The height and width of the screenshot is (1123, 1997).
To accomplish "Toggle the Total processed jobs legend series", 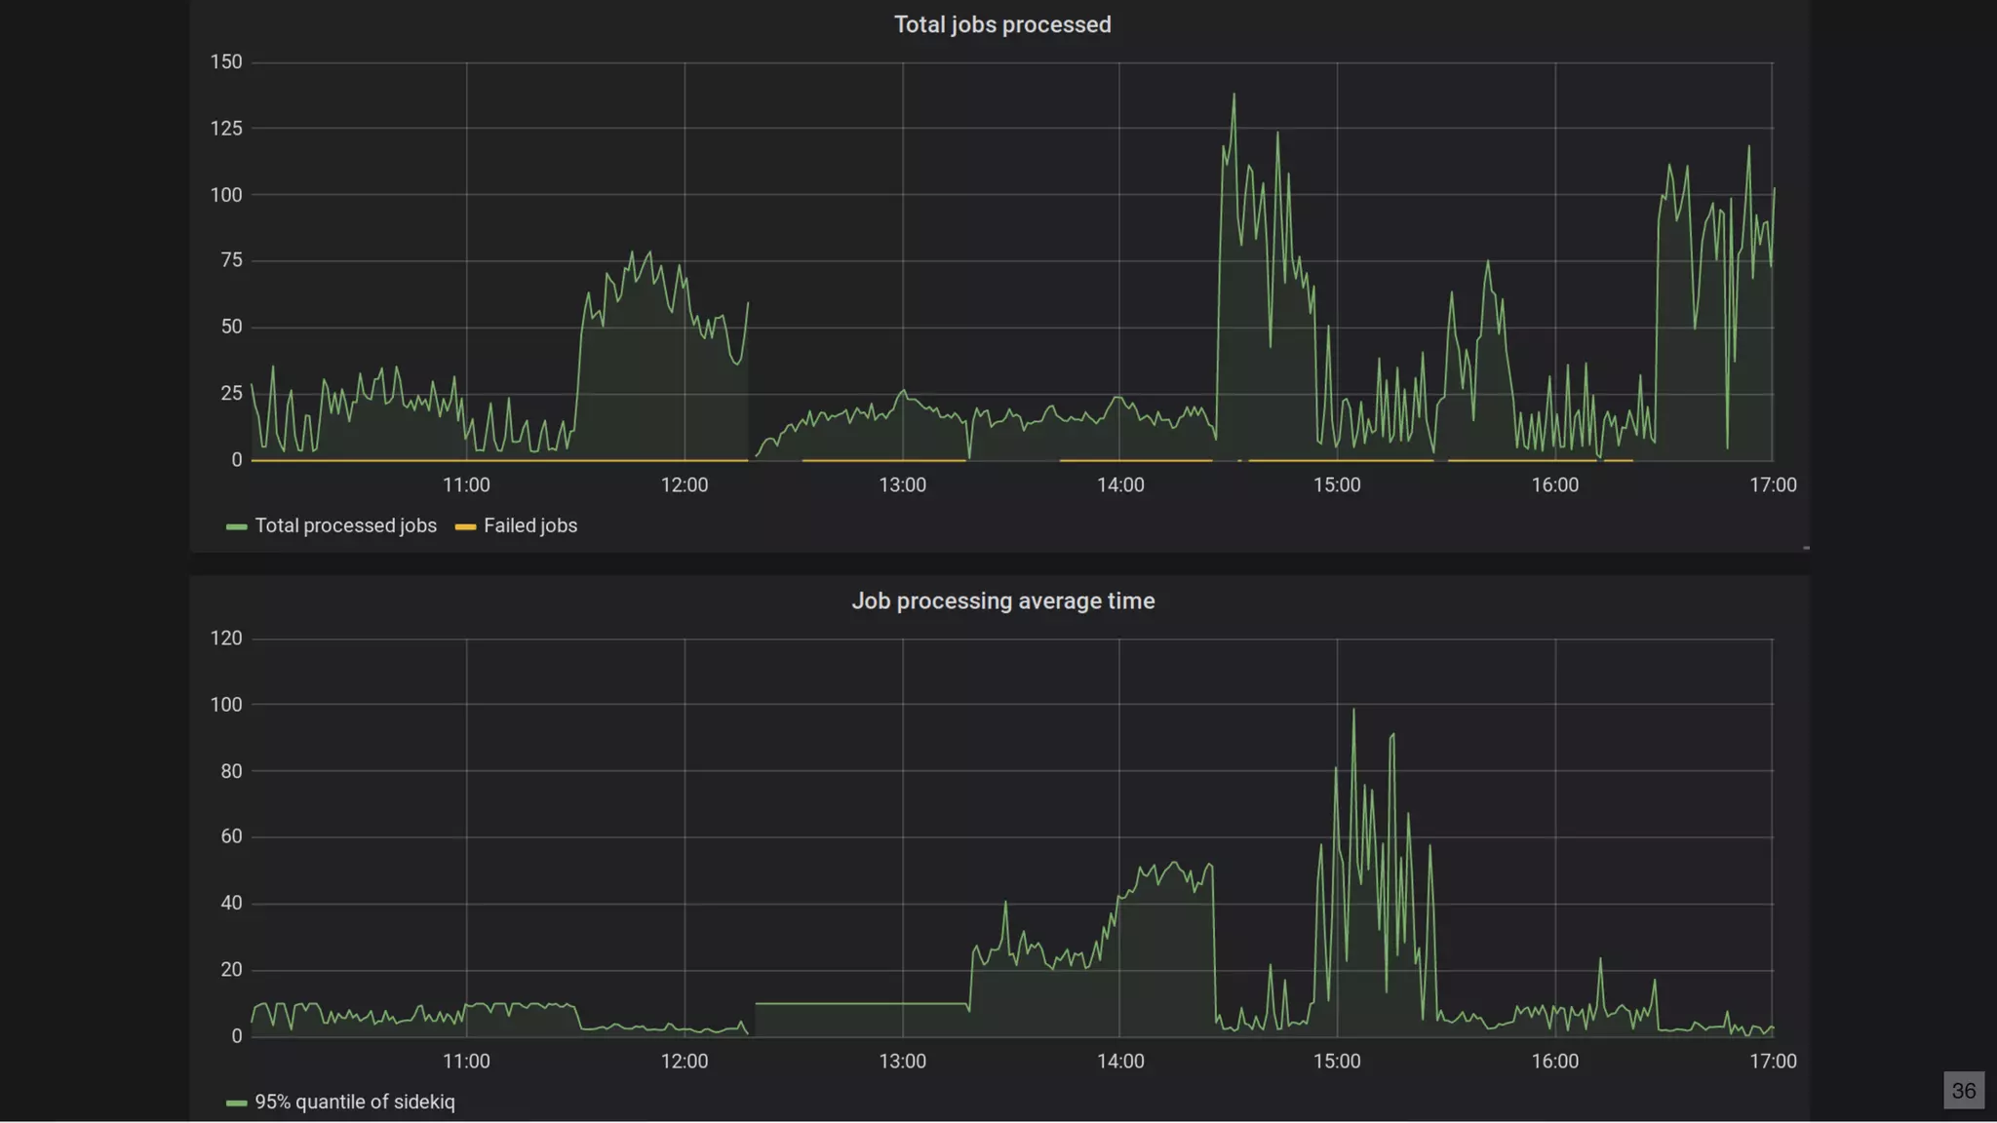I will pyautogui.click(x=345, y=525).
